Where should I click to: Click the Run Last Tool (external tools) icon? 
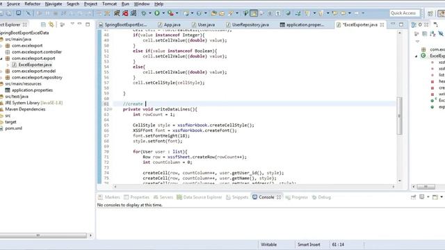click(x=170, y=13)
